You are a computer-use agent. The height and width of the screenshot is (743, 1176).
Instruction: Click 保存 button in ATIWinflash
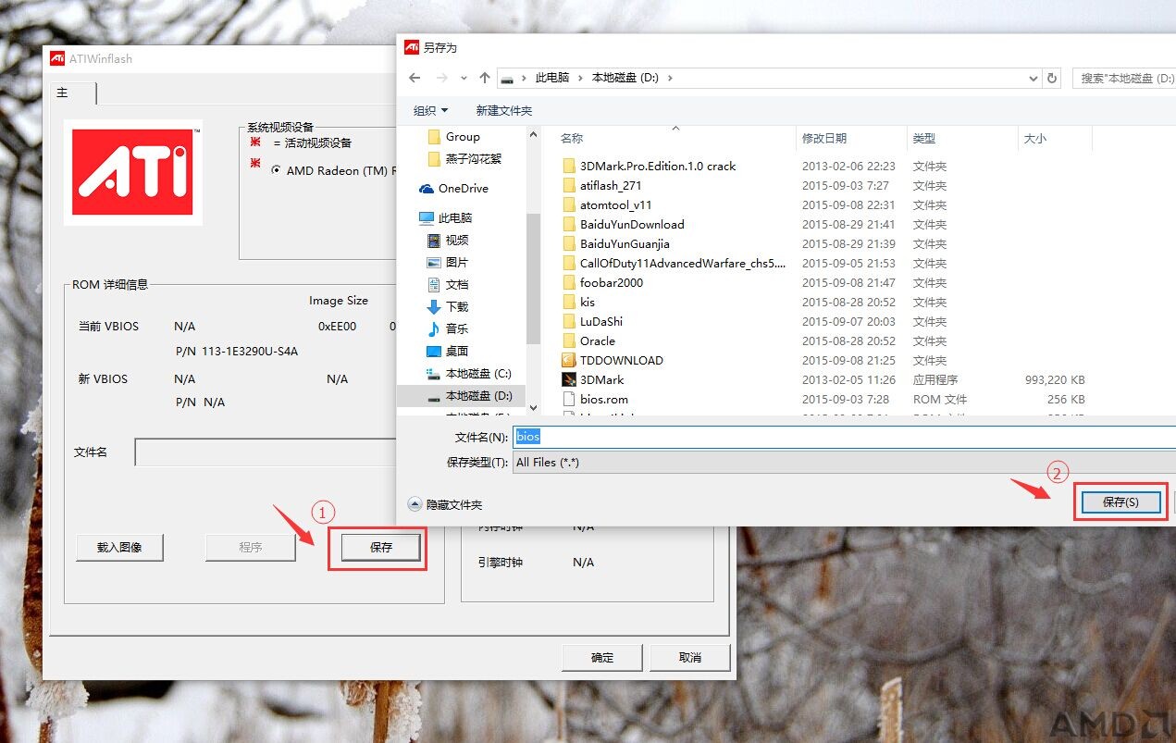click(x=381, y=547)
